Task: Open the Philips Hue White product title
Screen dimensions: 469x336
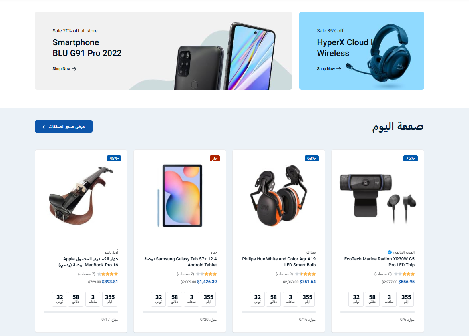Action: 279,262
